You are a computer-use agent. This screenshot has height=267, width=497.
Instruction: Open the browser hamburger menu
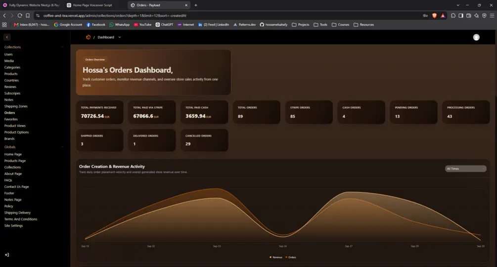pos(492,15)
